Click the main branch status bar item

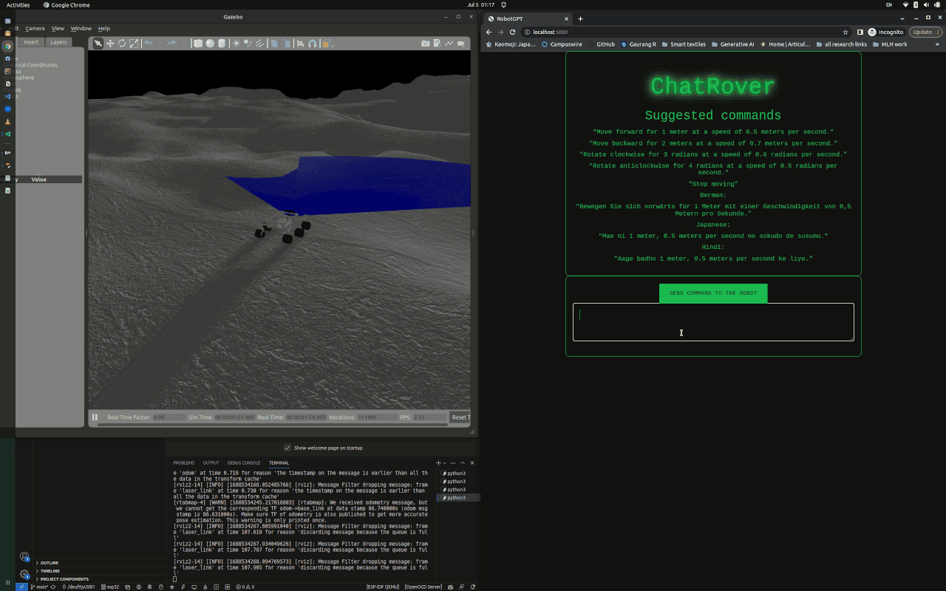point(38,587)
